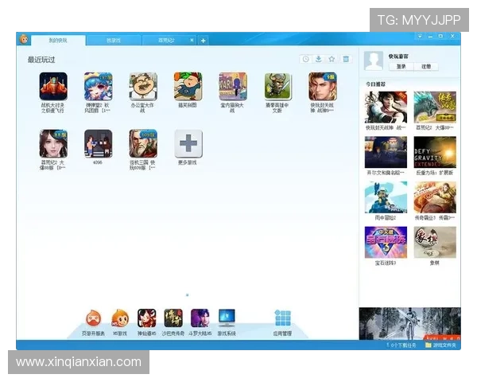Click the favorites star icon

pos(332,59)
